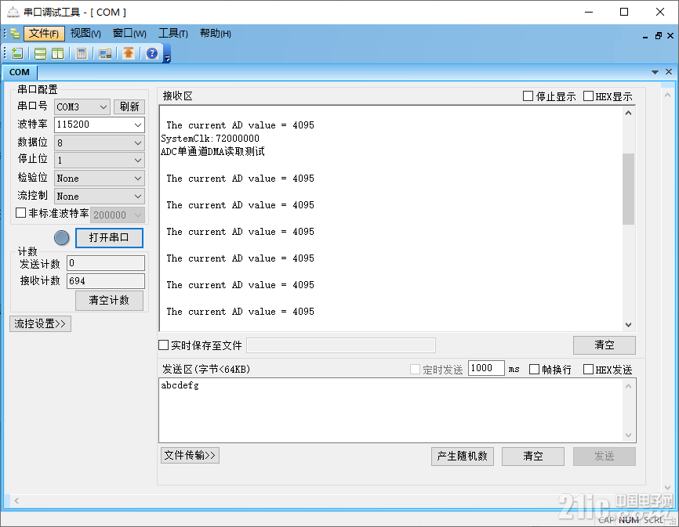This screenshot has width=679, height=527.
Task: Open the 视图(V) menu
Action: (85, 34)
